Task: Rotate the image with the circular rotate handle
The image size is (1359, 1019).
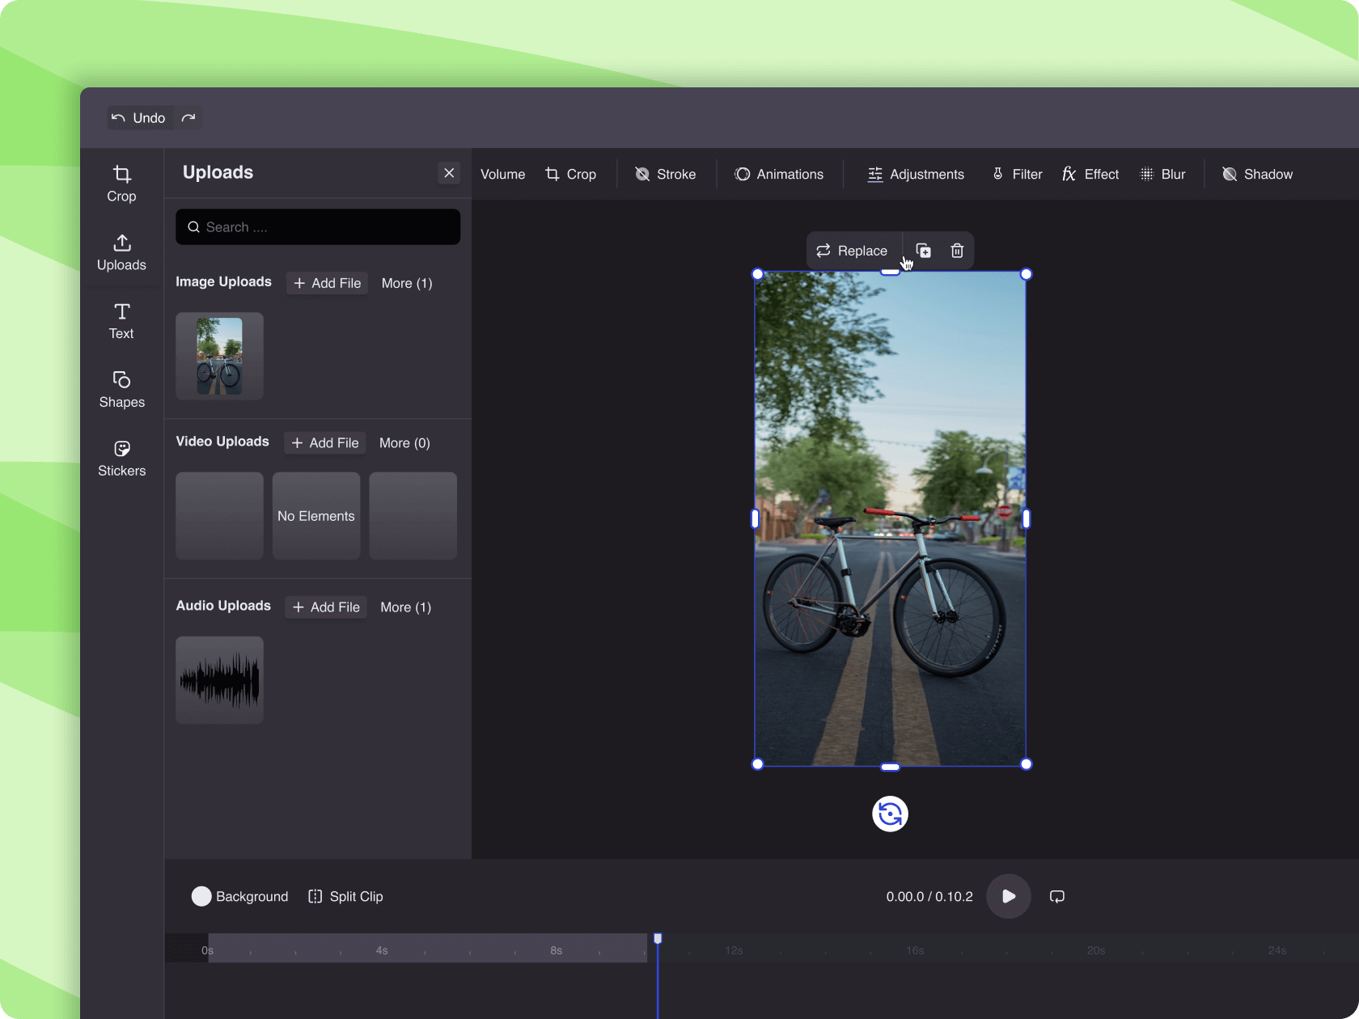Action: tap(890, 814)
